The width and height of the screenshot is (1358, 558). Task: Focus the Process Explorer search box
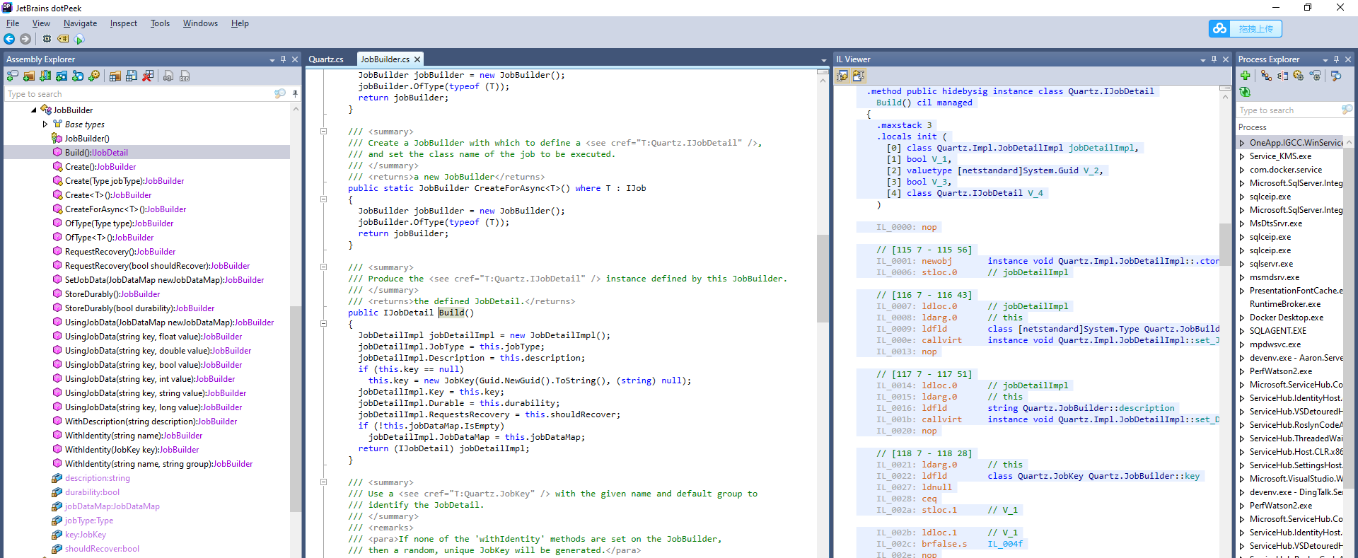point(1289,110)
